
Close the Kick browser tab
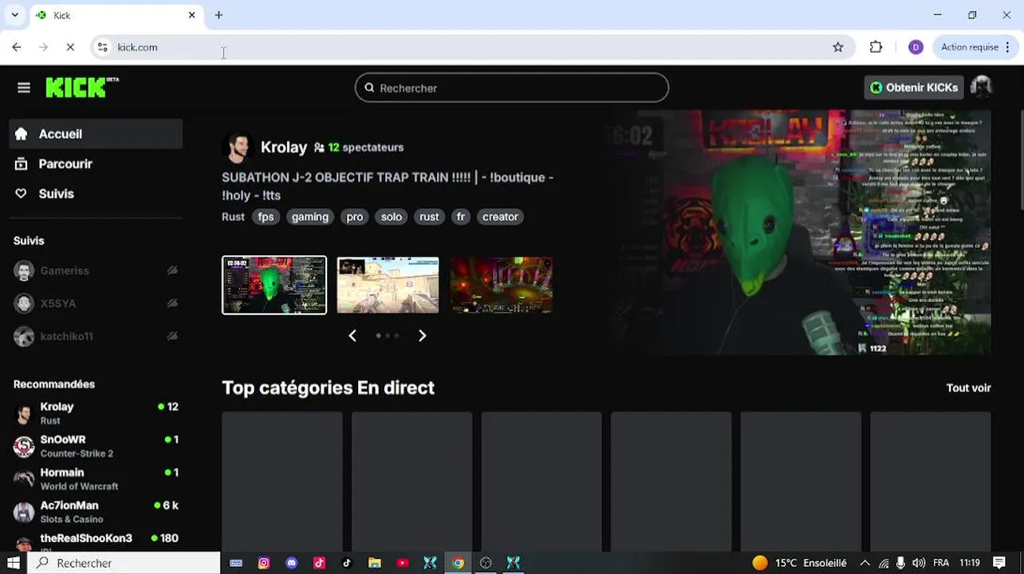(x=191, y=15)
